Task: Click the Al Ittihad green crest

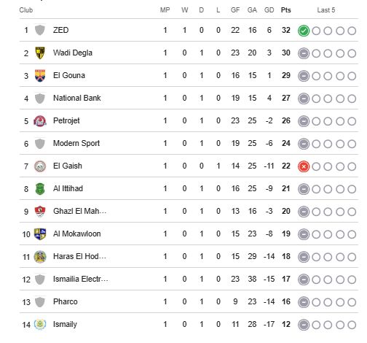Action: [40, 189]
